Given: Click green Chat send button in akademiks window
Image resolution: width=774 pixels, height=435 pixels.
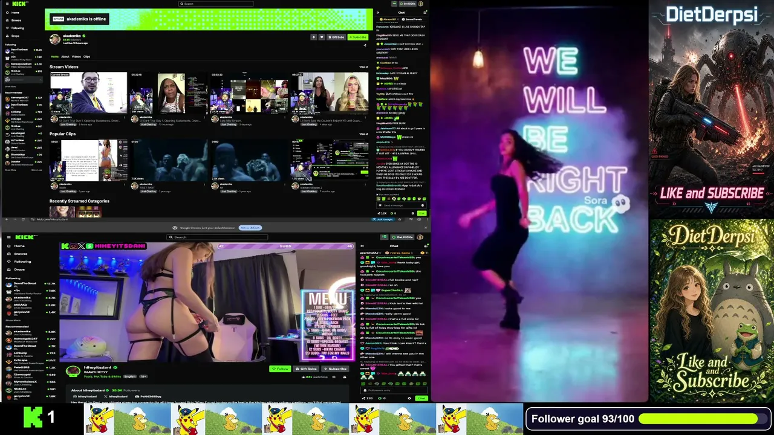Looking at the screenshot, I should point(421,213).
